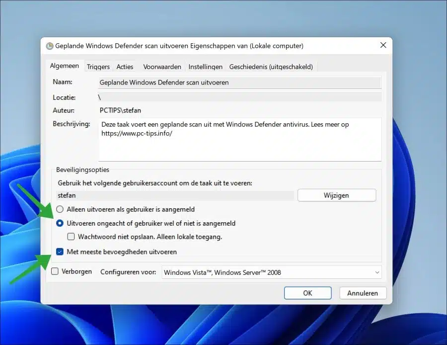Open the Geschiedenis (uitgeschakeld) tab

(271, 67)
